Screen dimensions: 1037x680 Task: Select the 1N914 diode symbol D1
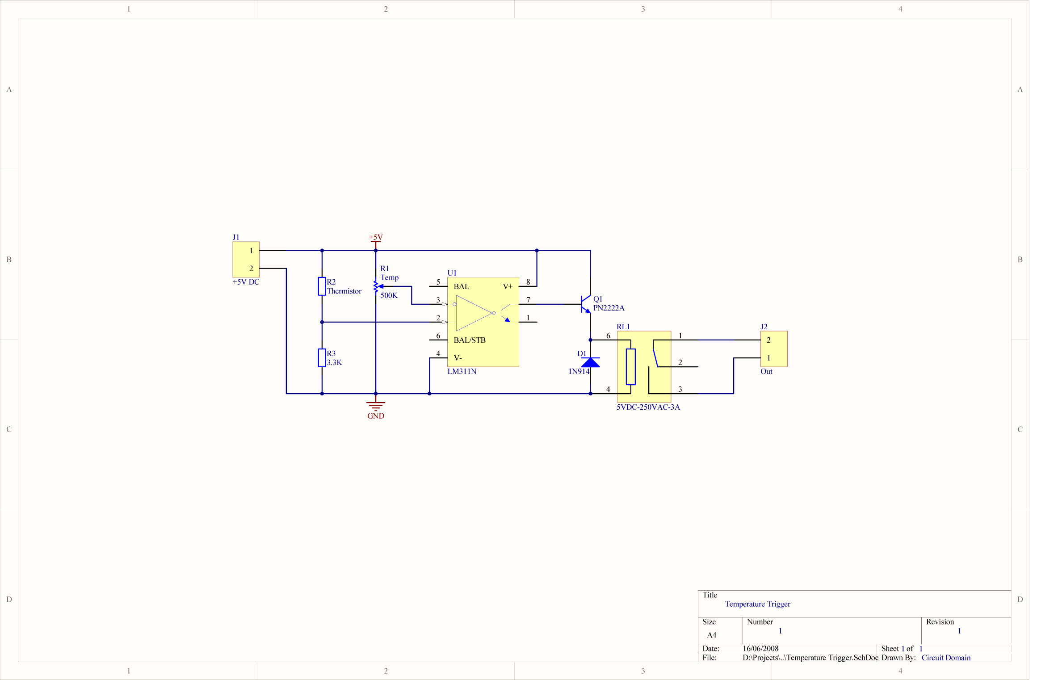tap(591, 363)
